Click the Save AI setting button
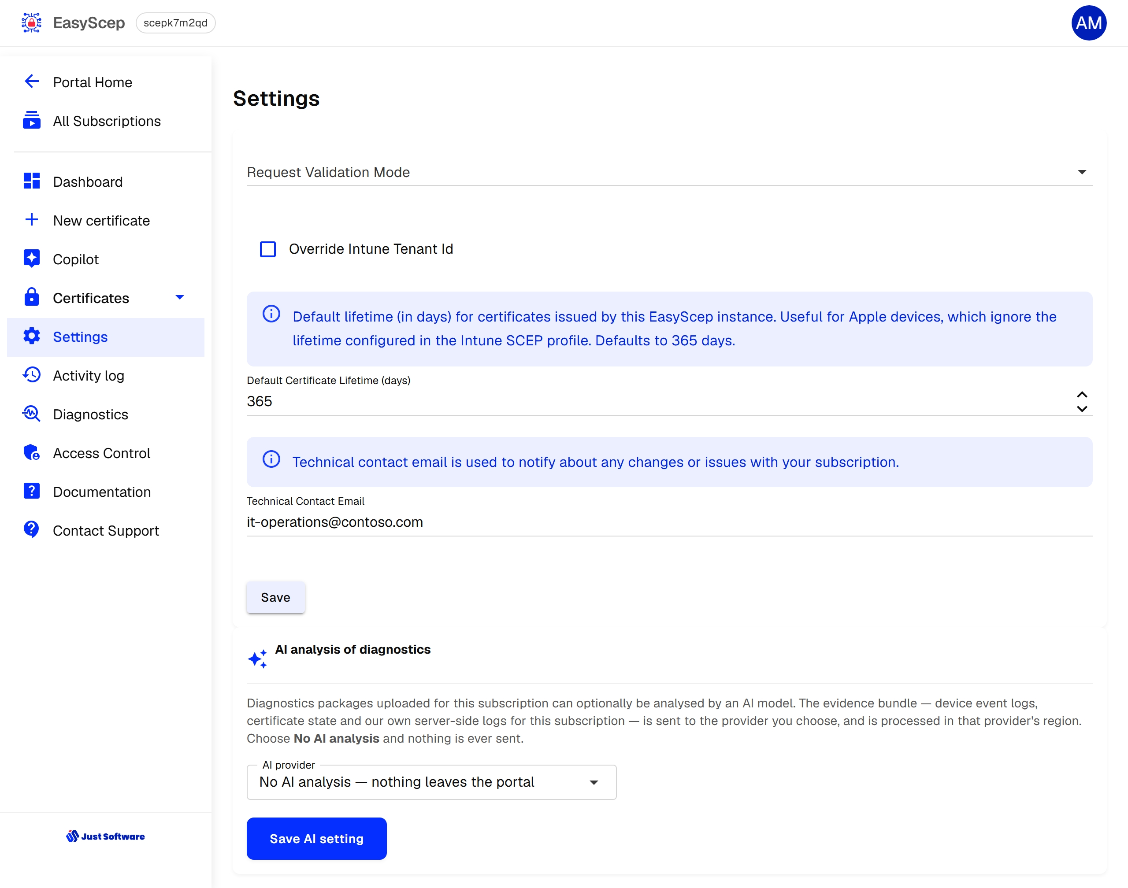The image size is (1128, 888). [x=317, y=839]
